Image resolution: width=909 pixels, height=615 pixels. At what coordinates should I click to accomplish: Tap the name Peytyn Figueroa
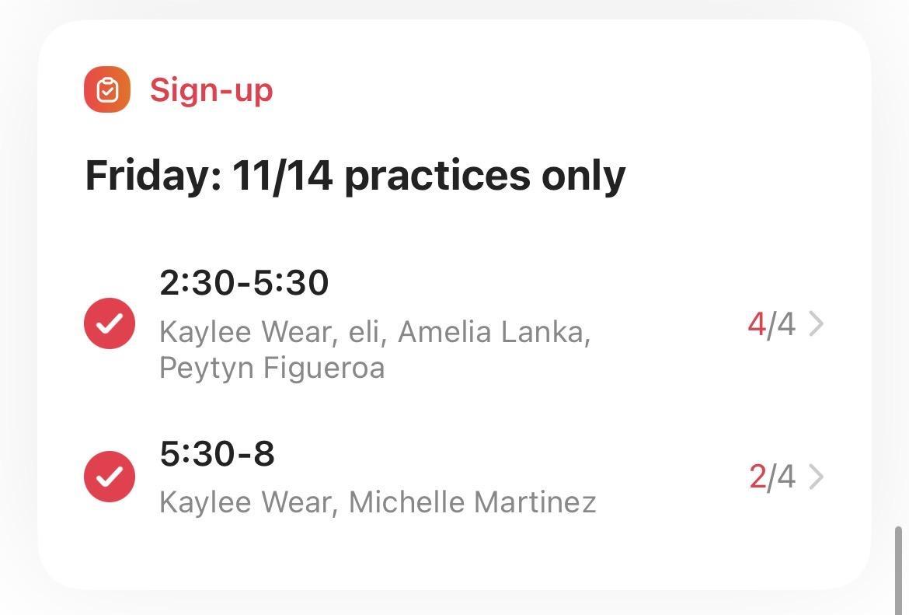[272, 367]
